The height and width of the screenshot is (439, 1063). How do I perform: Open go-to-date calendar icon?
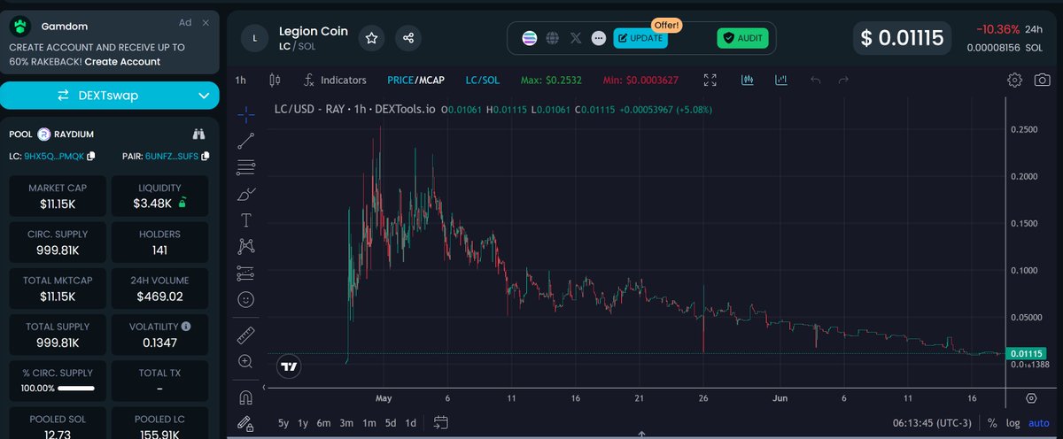point(443,421)
